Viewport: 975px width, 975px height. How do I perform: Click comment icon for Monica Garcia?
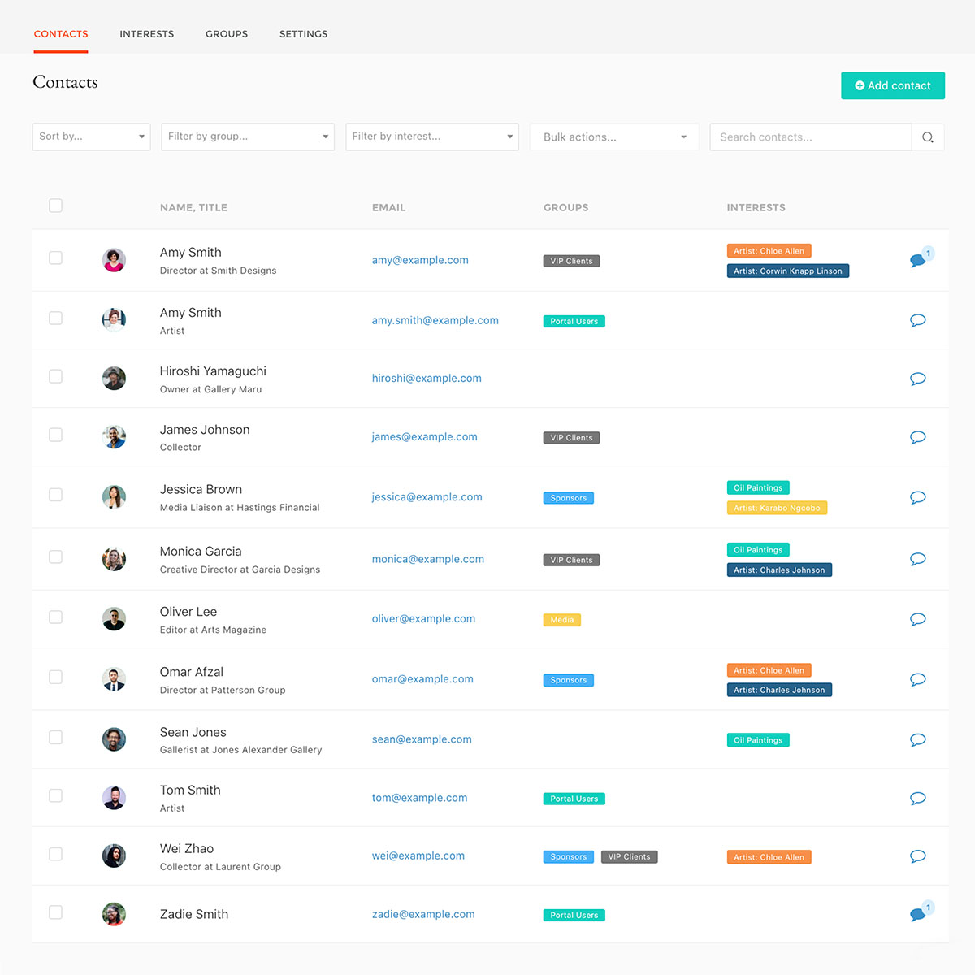(918, 559)
